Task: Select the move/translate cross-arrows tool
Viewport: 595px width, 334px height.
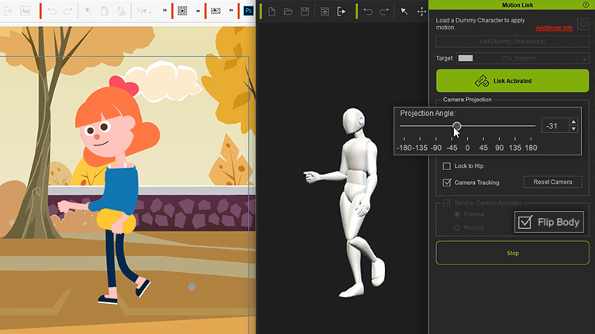Action: pos(421,11)
